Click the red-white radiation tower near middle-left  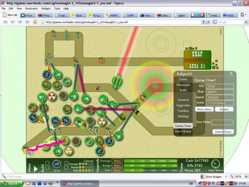(x=52, y=97)
